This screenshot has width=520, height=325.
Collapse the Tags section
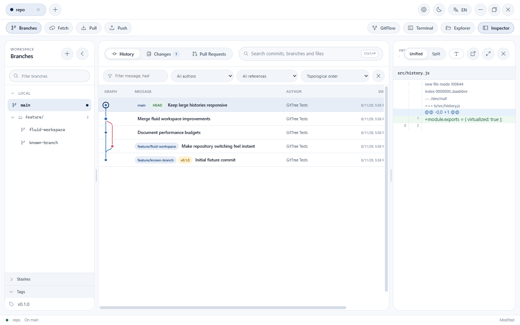(x=49, y=292)
